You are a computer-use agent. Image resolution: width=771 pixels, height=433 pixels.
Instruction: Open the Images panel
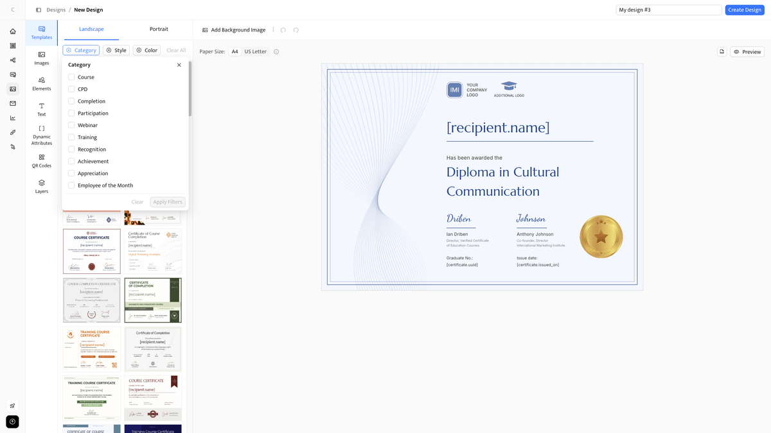coord(41,58)
